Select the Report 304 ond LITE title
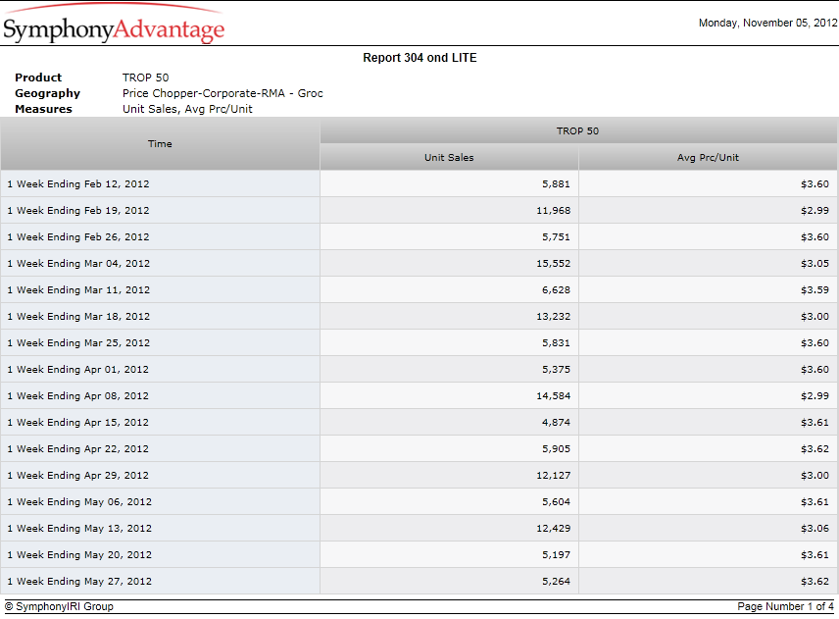This screenshot has width=839, height=619. click(419, 58)
